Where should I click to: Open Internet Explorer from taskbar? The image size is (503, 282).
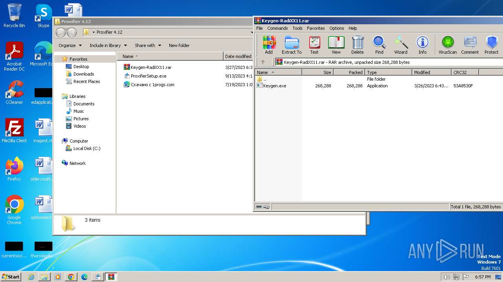31,277
